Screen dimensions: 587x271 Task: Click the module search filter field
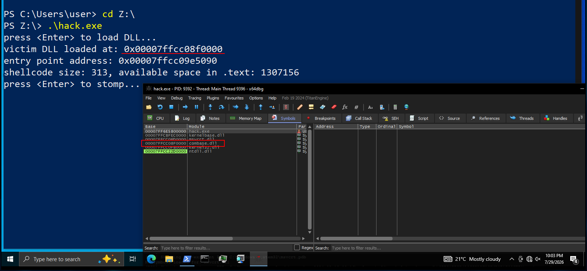tap(226, 248)
